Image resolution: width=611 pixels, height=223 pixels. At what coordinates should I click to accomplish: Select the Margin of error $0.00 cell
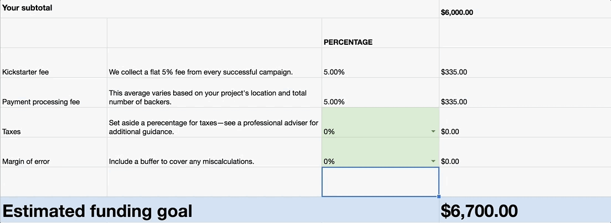[525, 152]
